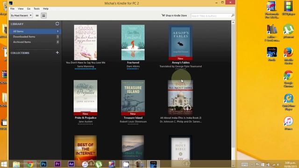Open the Kindle taskbar icon

click(x=153, y=164)
